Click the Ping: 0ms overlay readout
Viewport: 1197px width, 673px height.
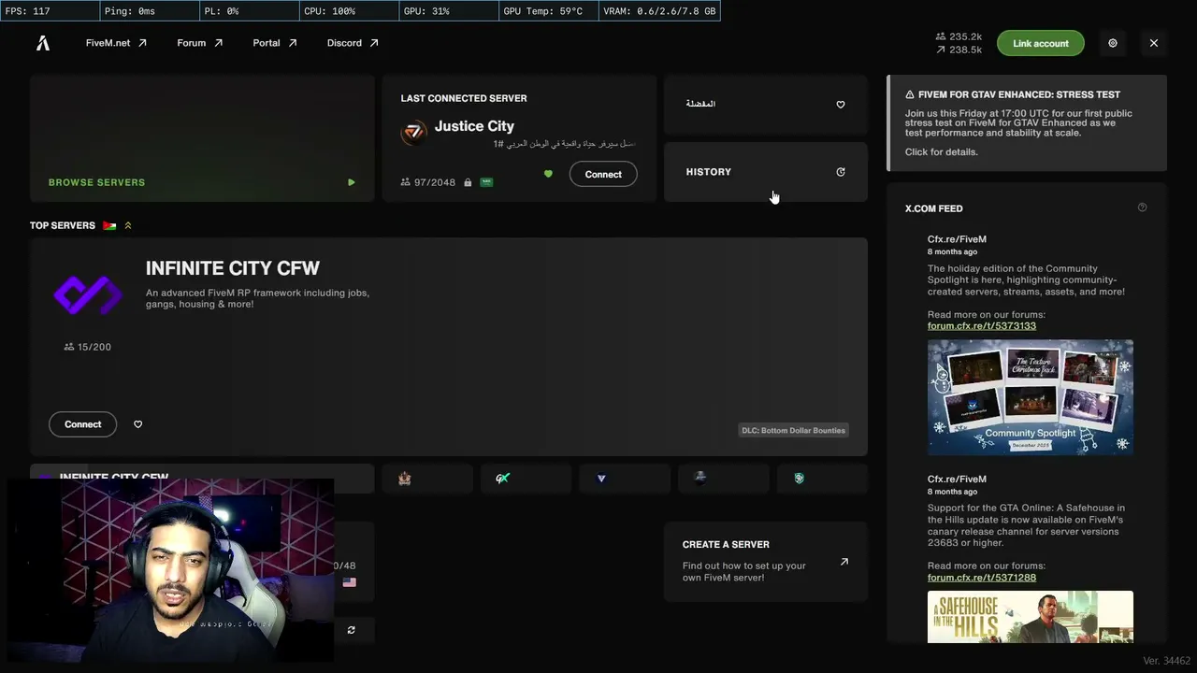tap(150, 11)
